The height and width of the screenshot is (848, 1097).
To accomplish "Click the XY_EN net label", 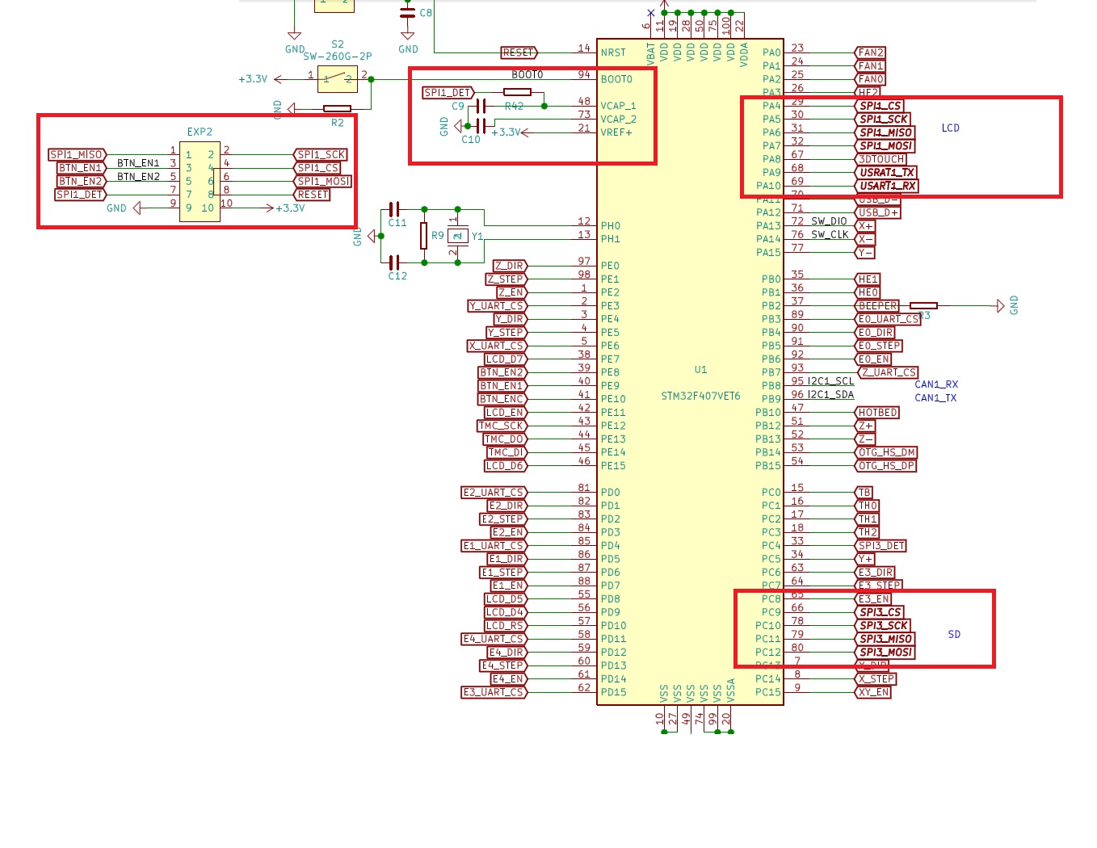I will 873,692.
